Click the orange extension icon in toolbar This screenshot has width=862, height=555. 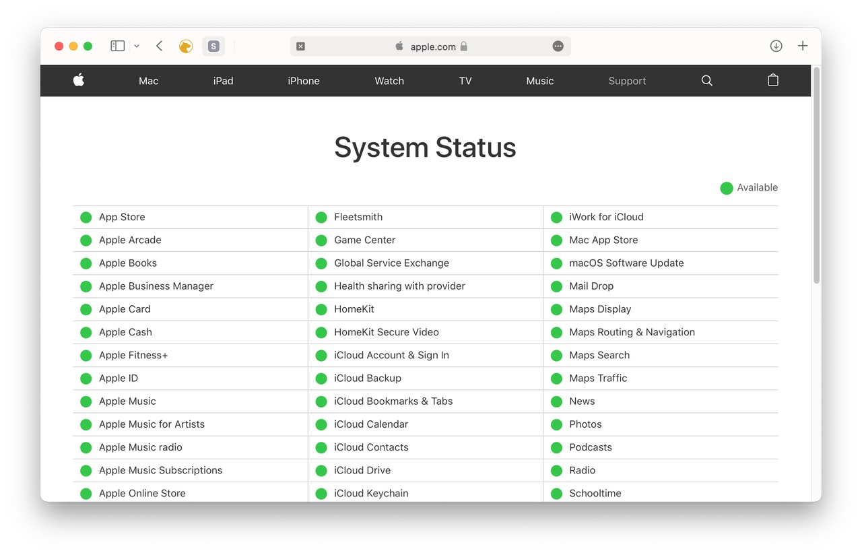click(x=186, y=46)
